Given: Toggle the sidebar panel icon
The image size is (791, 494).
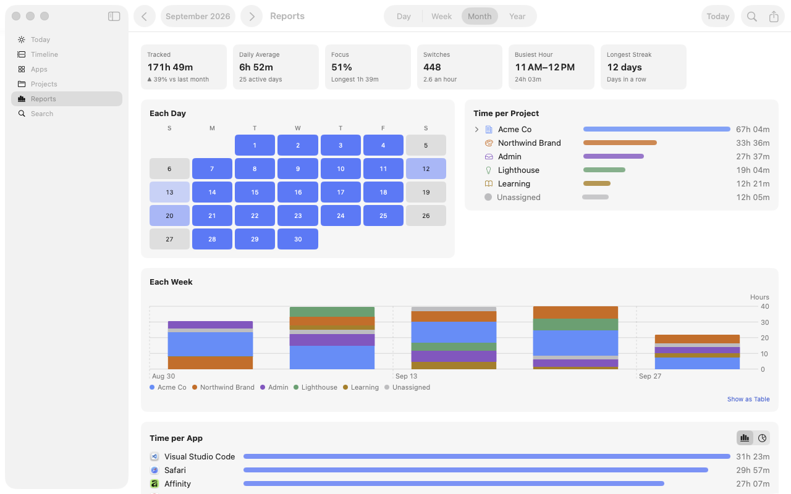Looking at the screenshot, I should pyautogui.click(x=114, y=17).
